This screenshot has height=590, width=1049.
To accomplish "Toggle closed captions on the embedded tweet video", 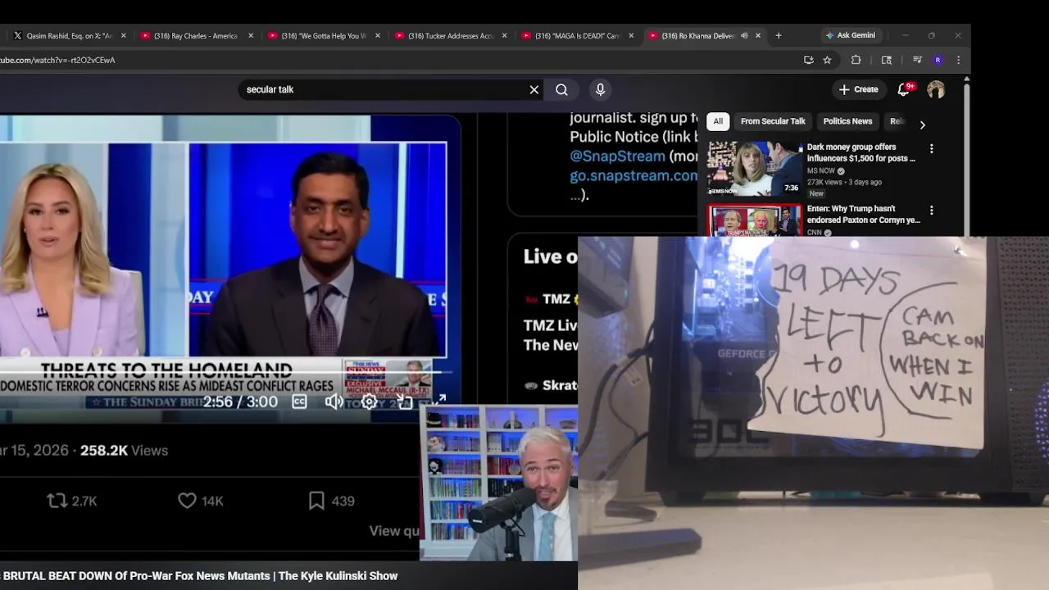I will click(300, 402).
